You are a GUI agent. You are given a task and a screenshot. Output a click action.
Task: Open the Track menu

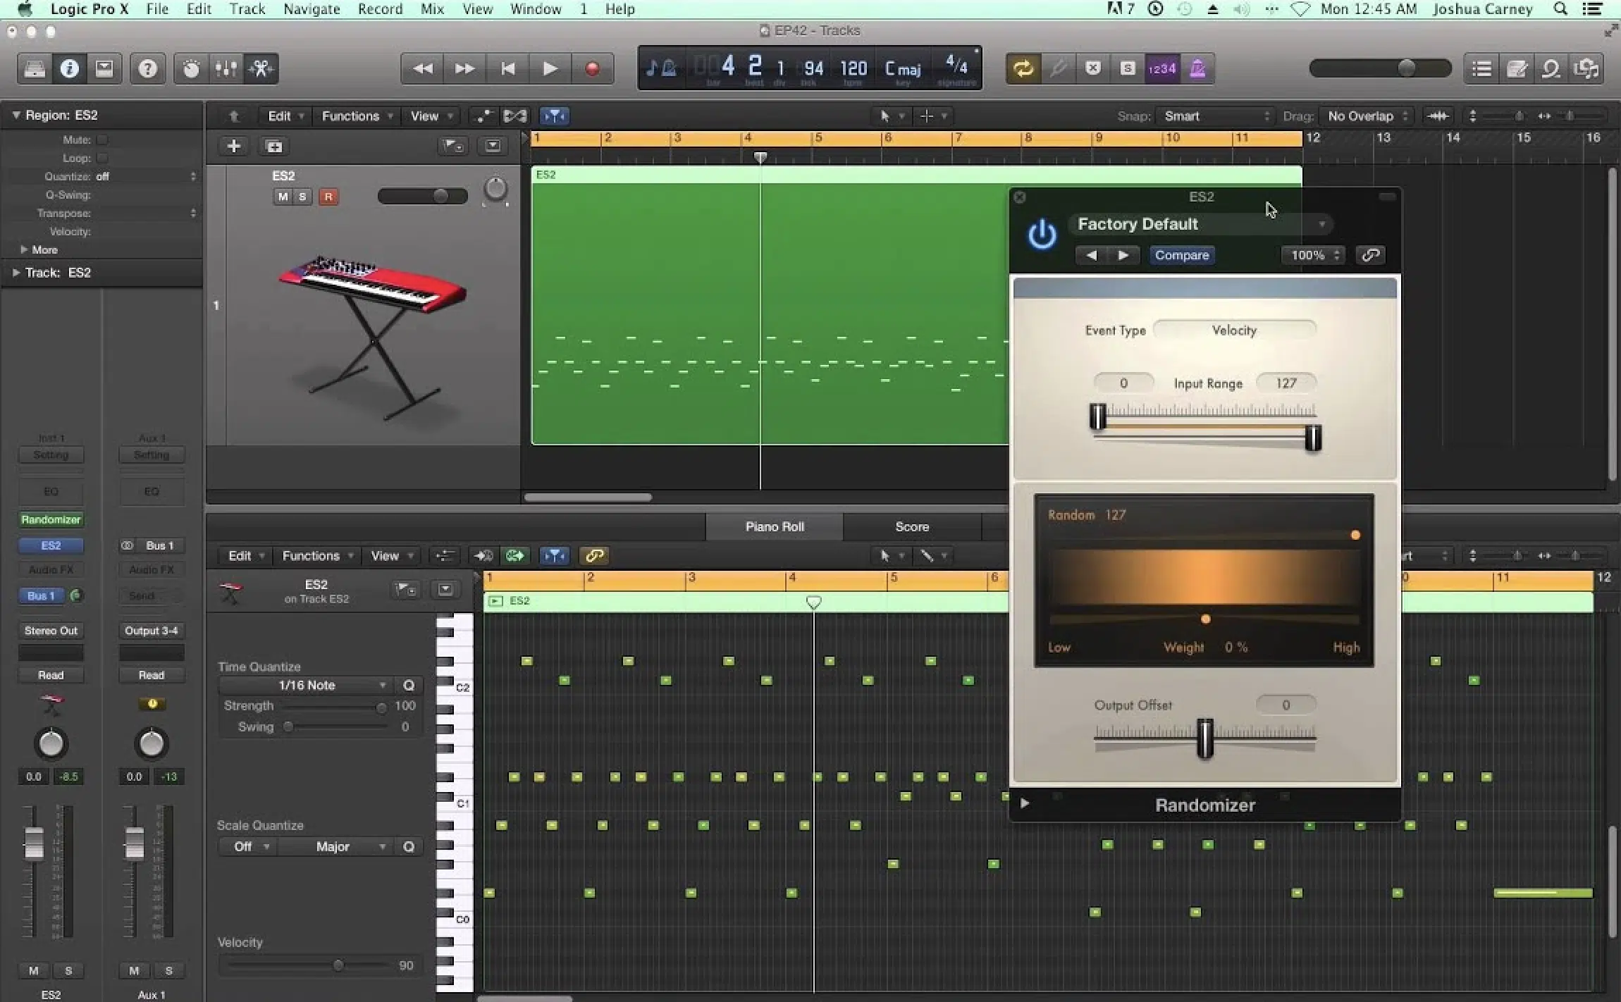[247, 9]
